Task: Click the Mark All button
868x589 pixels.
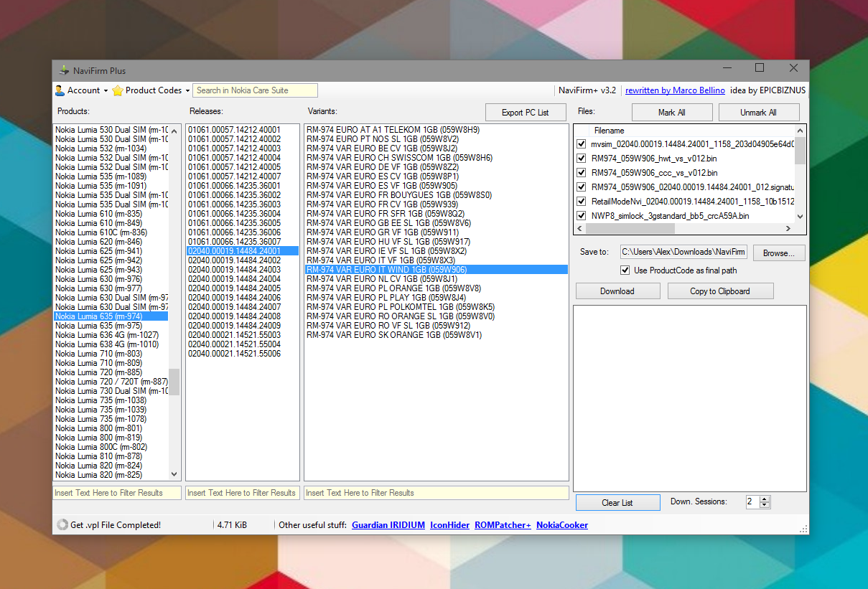Action: pos(671,113)
